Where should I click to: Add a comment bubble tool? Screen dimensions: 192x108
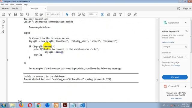(x=129, y=14)
